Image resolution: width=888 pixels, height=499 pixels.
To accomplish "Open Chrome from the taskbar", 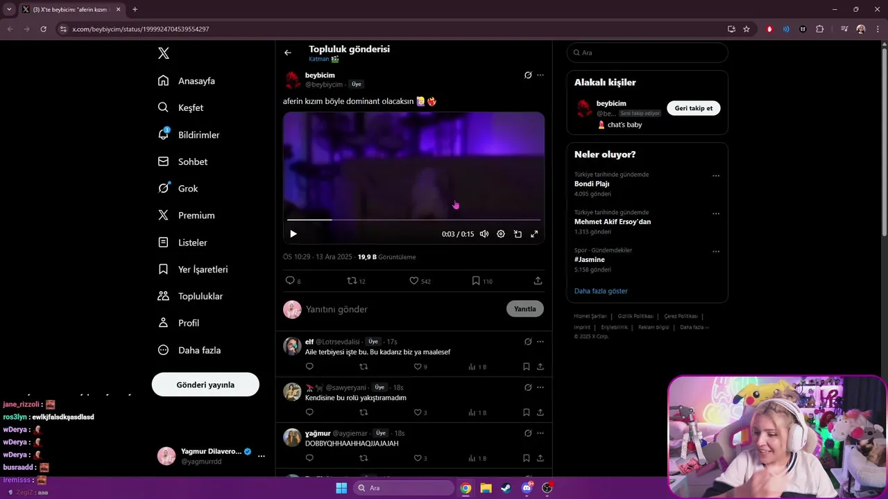I will [x=466, y=488].
